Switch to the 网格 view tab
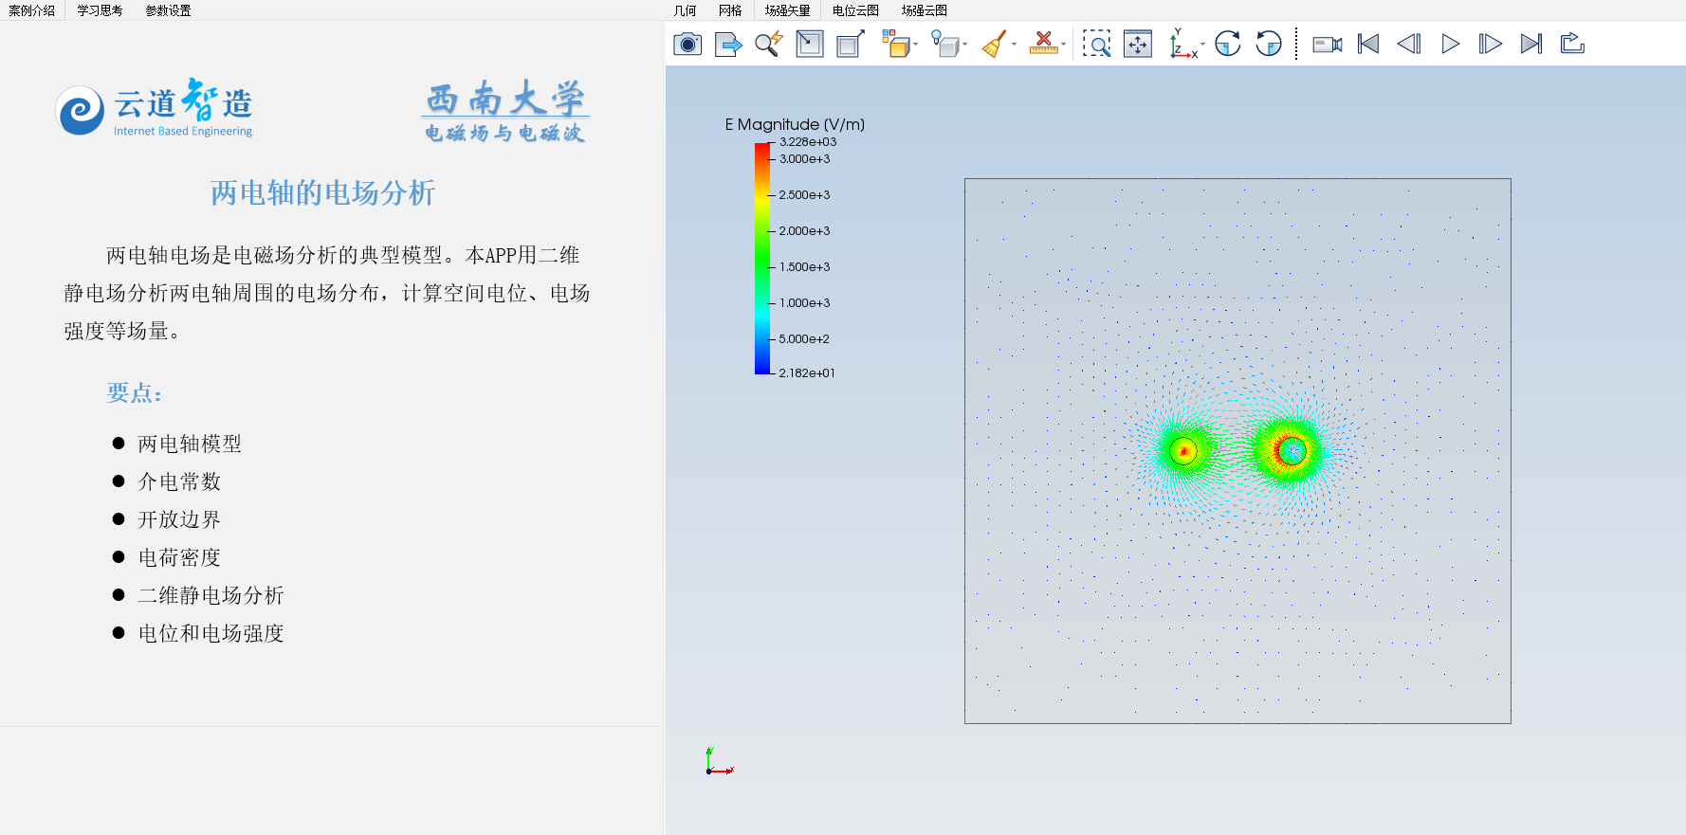Viewport: 1686px width, 835px height. [730, 10]
